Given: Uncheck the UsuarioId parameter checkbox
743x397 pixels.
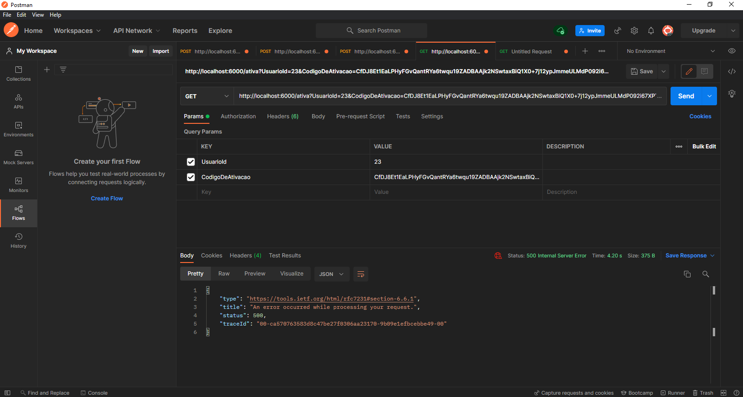Looking at the screenshot, I should pyautogui.click(x=191, y=162).
